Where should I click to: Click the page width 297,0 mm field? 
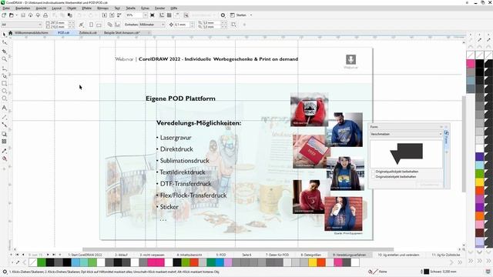point(59,22)
